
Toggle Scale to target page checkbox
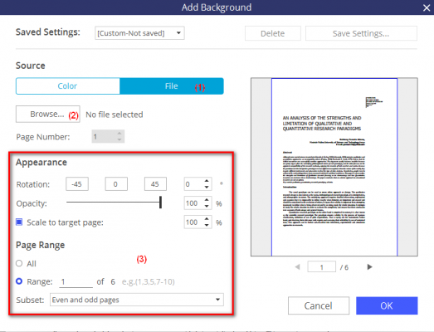(19, 222)
